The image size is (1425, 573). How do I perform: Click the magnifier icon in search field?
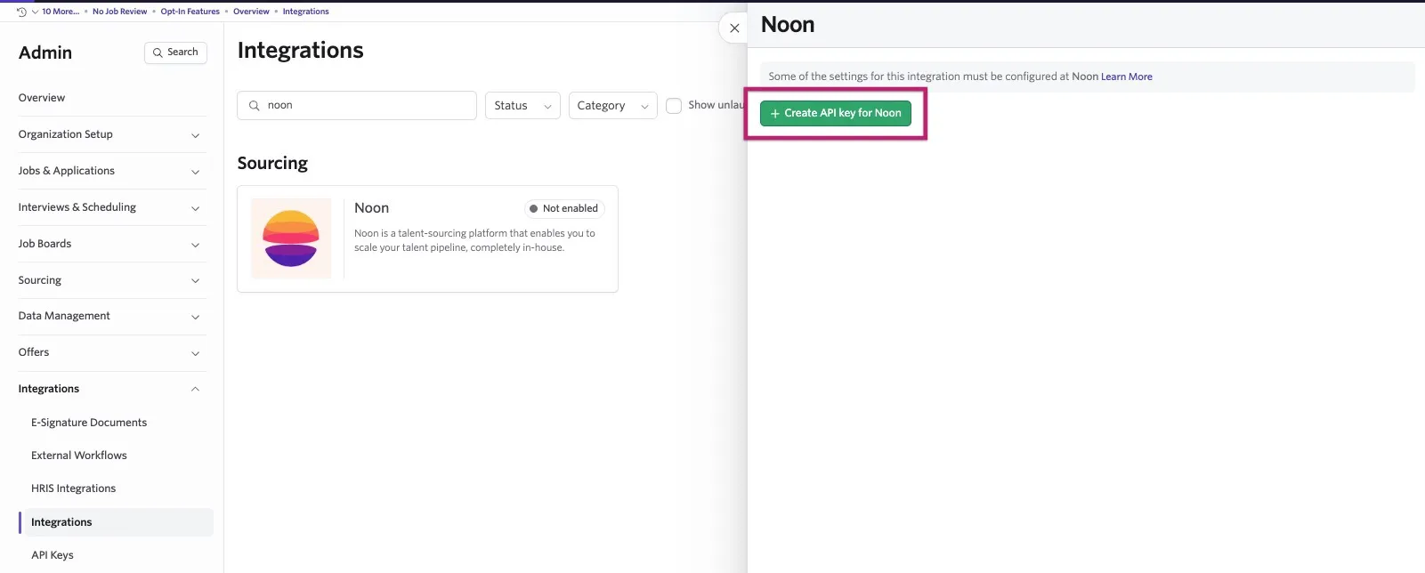click(x=255, y=105)
